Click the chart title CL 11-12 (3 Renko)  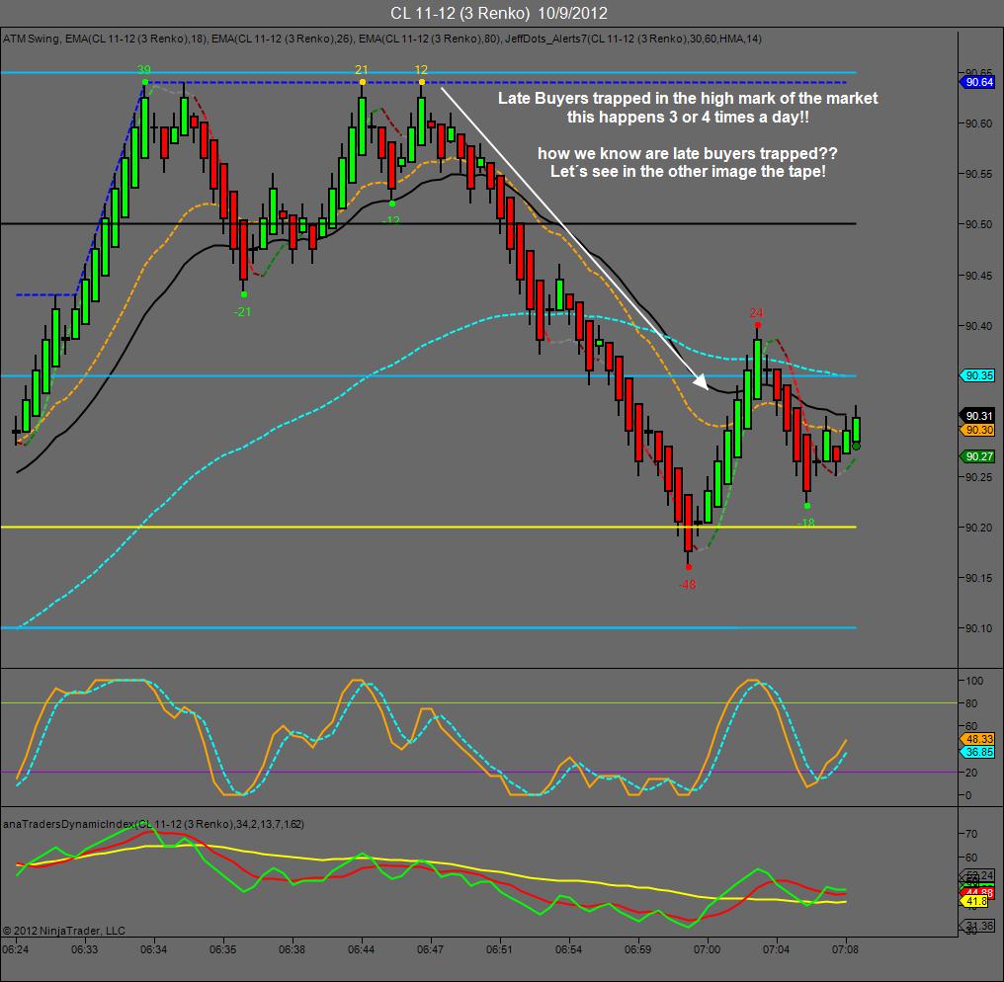[460, 13]
